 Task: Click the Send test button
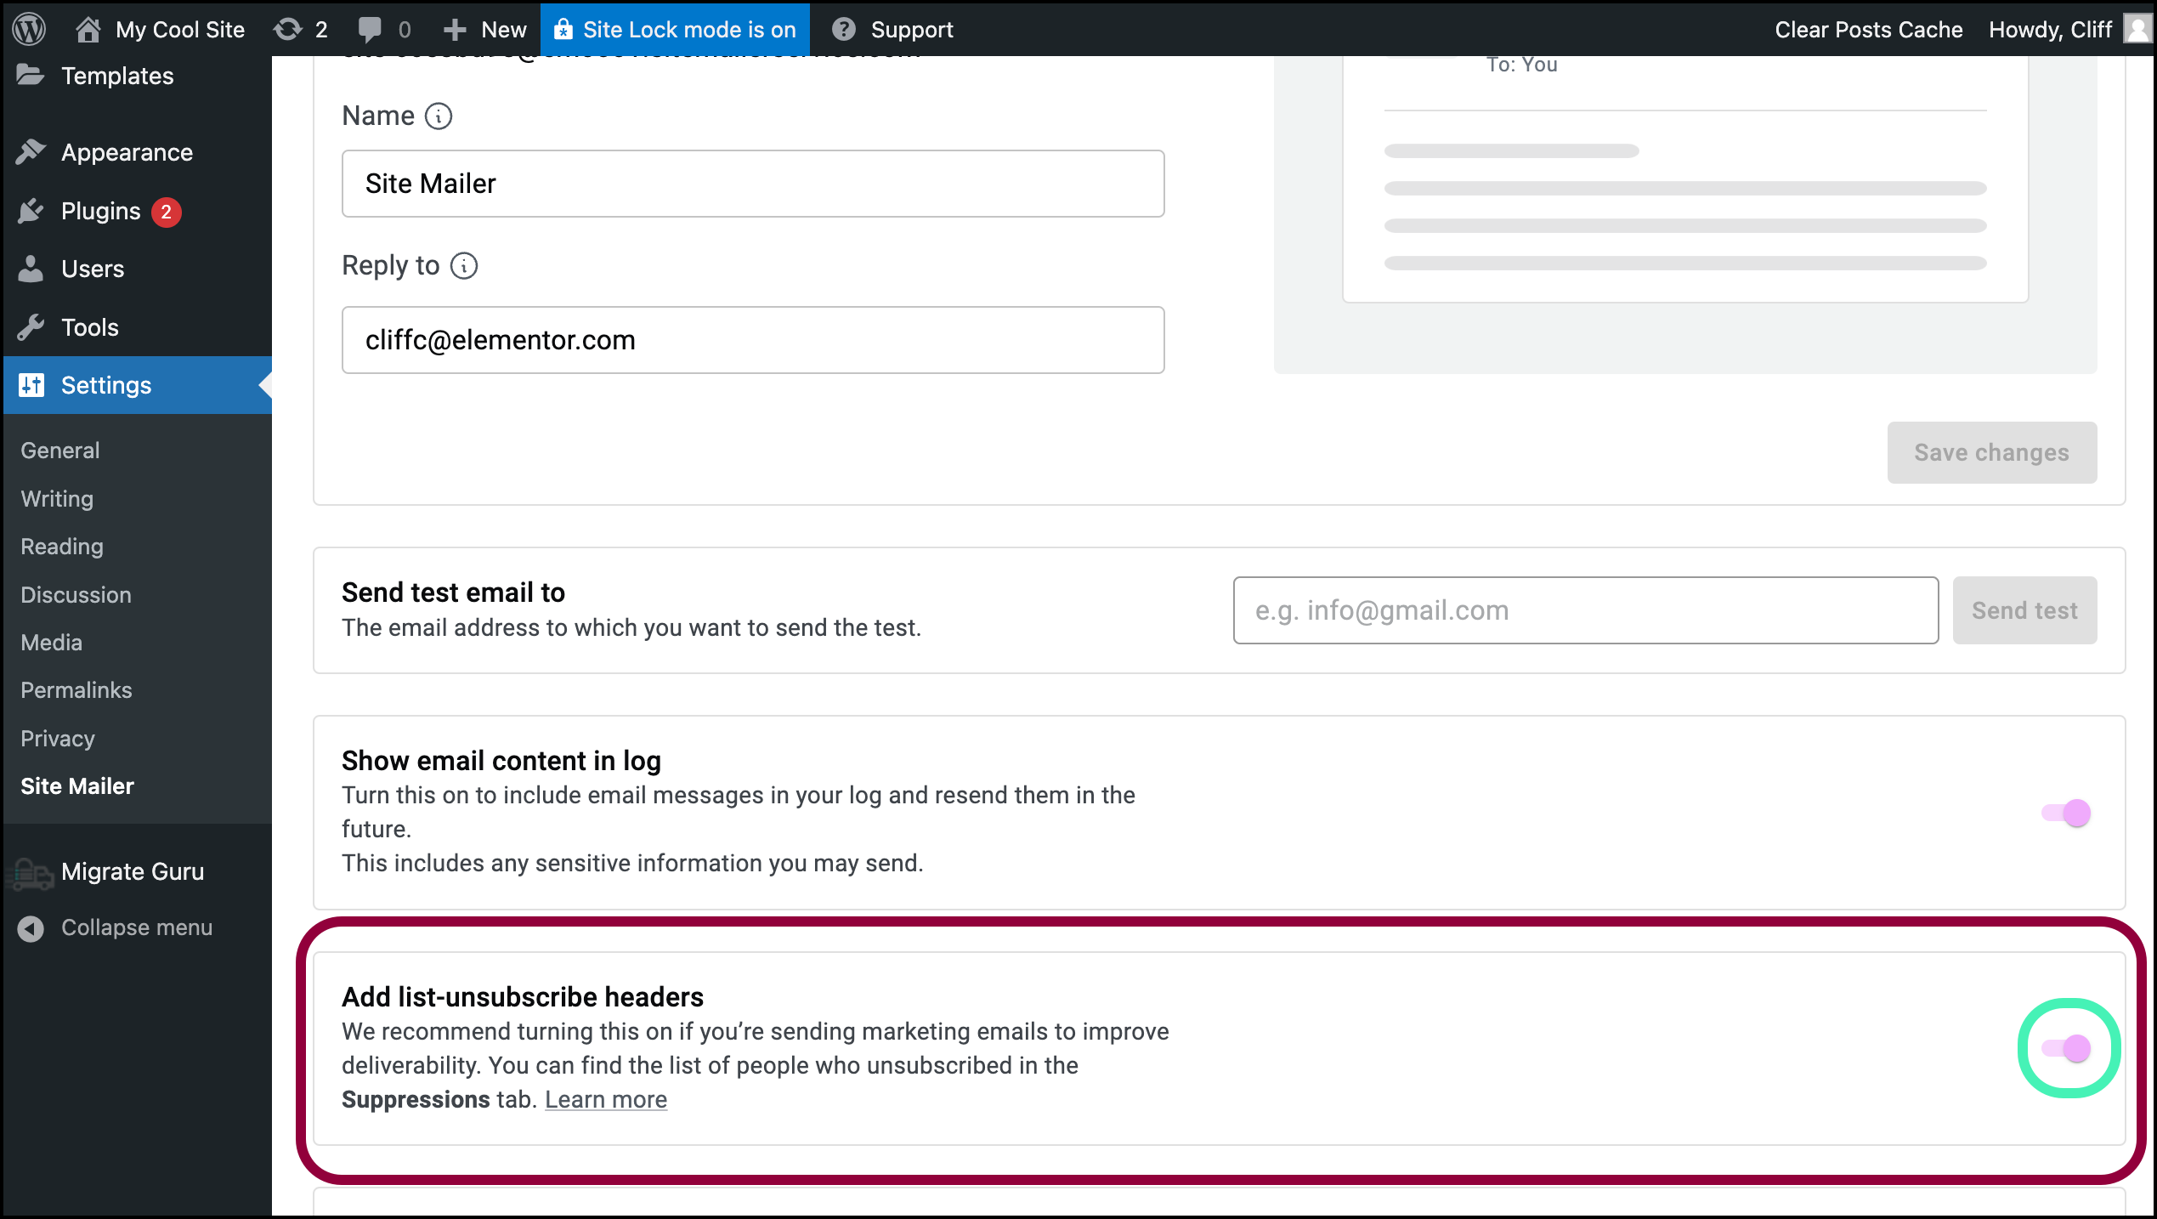[x=2024, y=610]
